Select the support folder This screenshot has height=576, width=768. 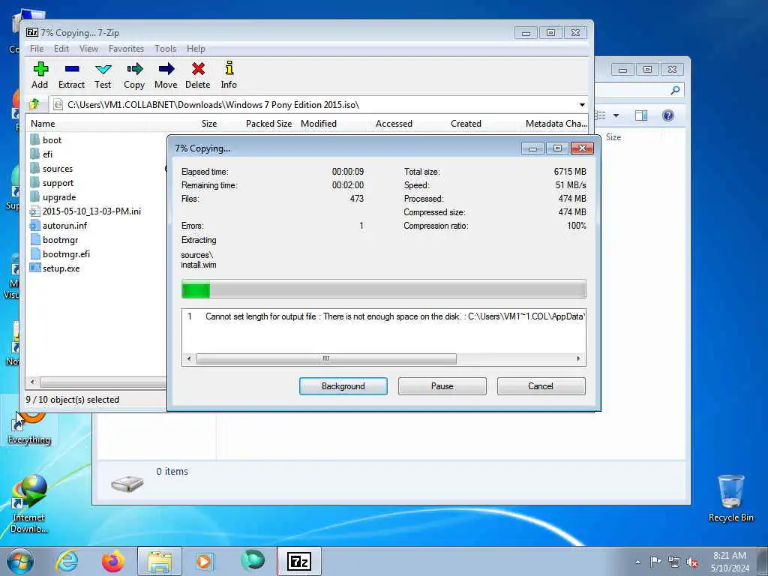click(x=52, y=183)
